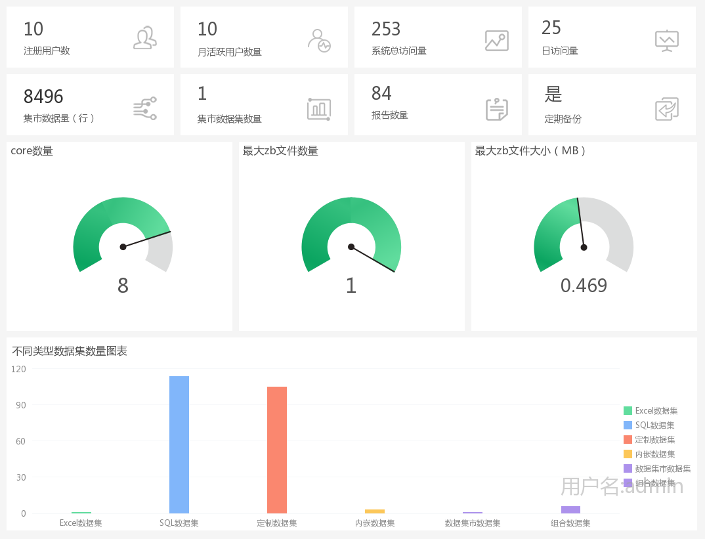Click the 内嵌数据集 yellow legend swatch

point(628,454)
